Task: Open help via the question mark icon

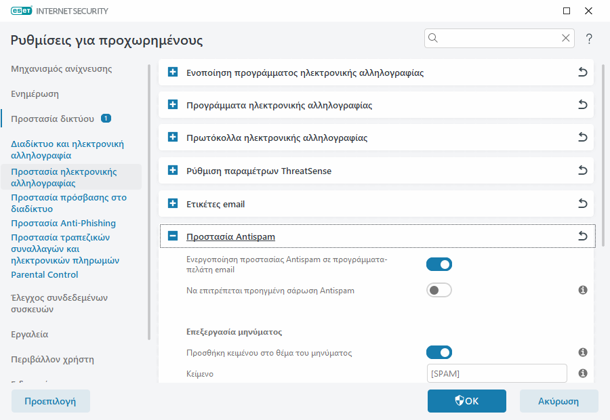Action: tap(589, 38)
